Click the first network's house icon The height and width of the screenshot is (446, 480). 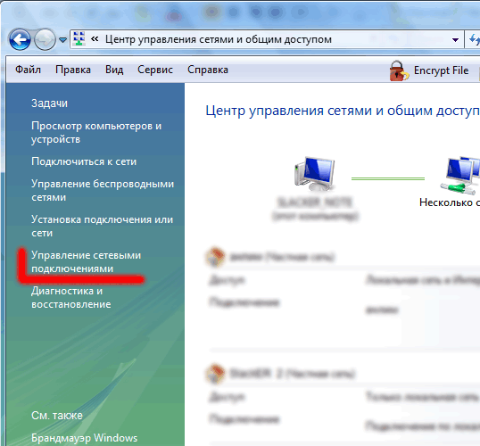pos(215,257)
